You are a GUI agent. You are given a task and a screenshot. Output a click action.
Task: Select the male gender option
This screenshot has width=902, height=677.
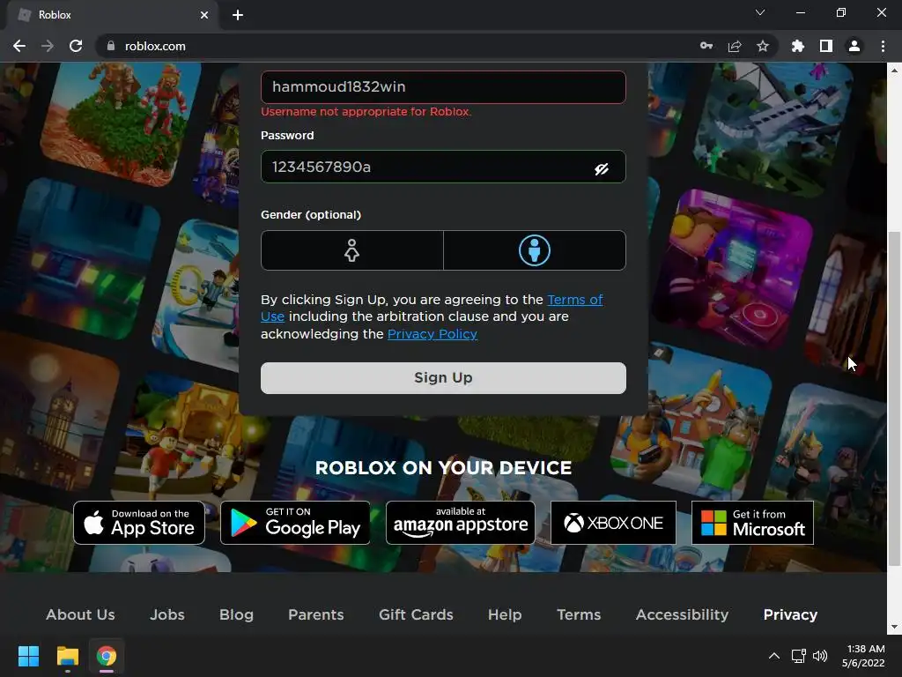point(535,250)
